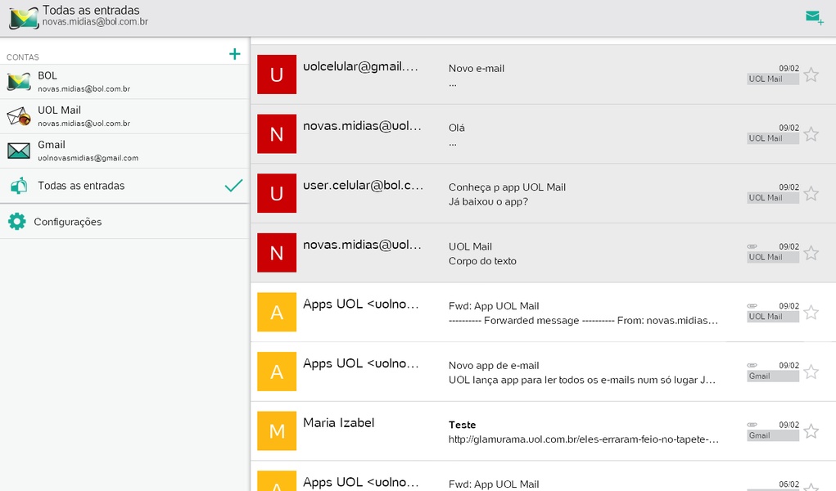836x491 pixels.
Task: Click attachment clip icon on the Forwarded message row
Action: 752,305
